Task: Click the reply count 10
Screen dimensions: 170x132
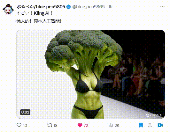Action: coord(25,126)
